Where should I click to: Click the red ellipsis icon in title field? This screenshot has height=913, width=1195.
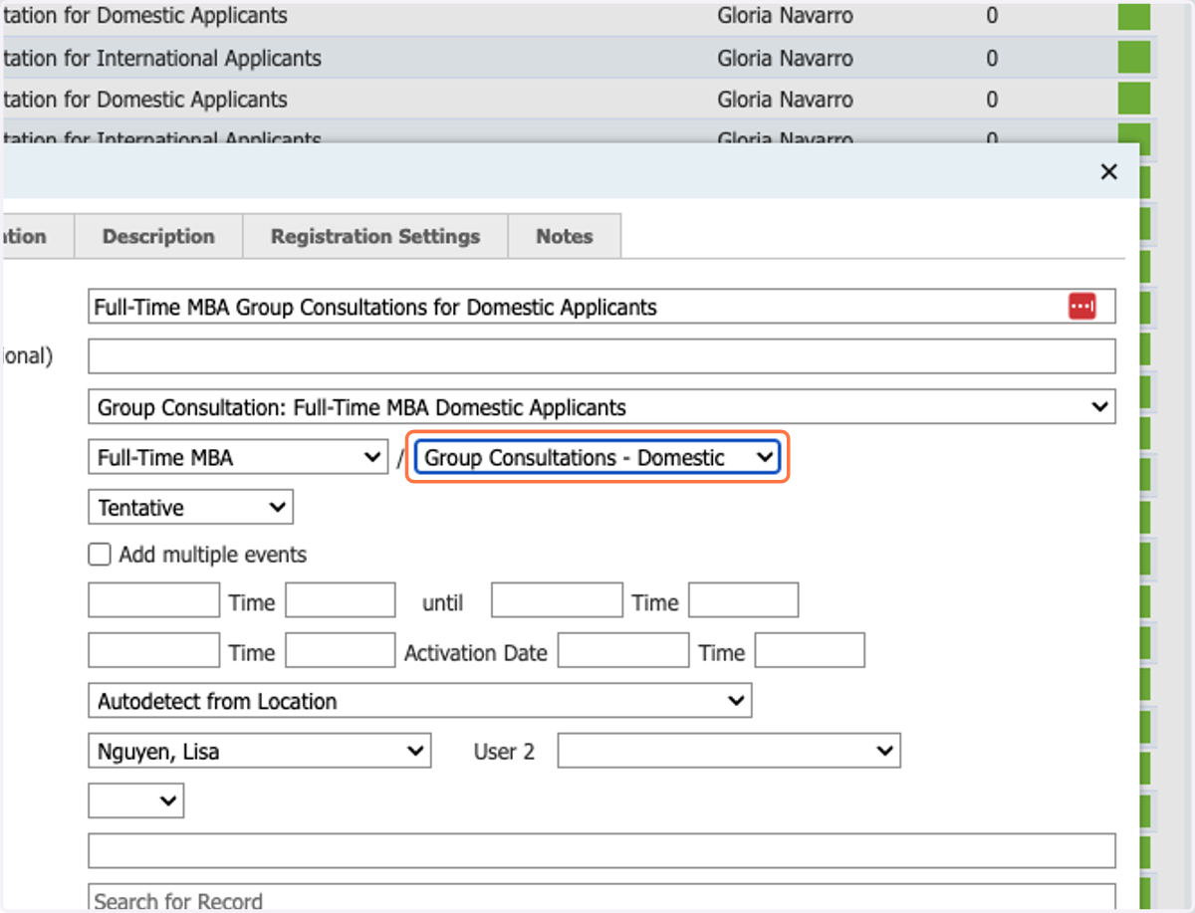(1082, 307)
